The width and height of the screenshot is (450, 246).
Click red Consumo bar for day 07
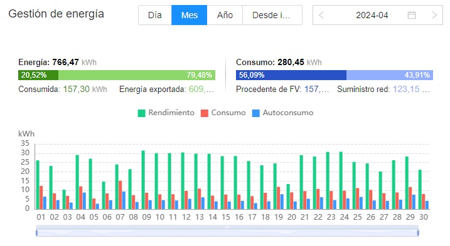(121, 195)
